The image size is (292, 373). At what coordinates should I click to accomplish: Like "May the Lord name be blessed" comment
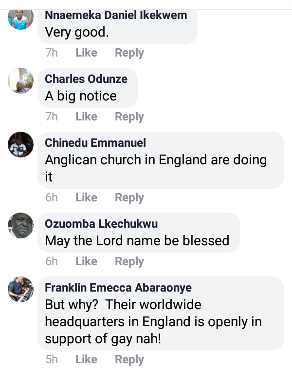[86, 261]
